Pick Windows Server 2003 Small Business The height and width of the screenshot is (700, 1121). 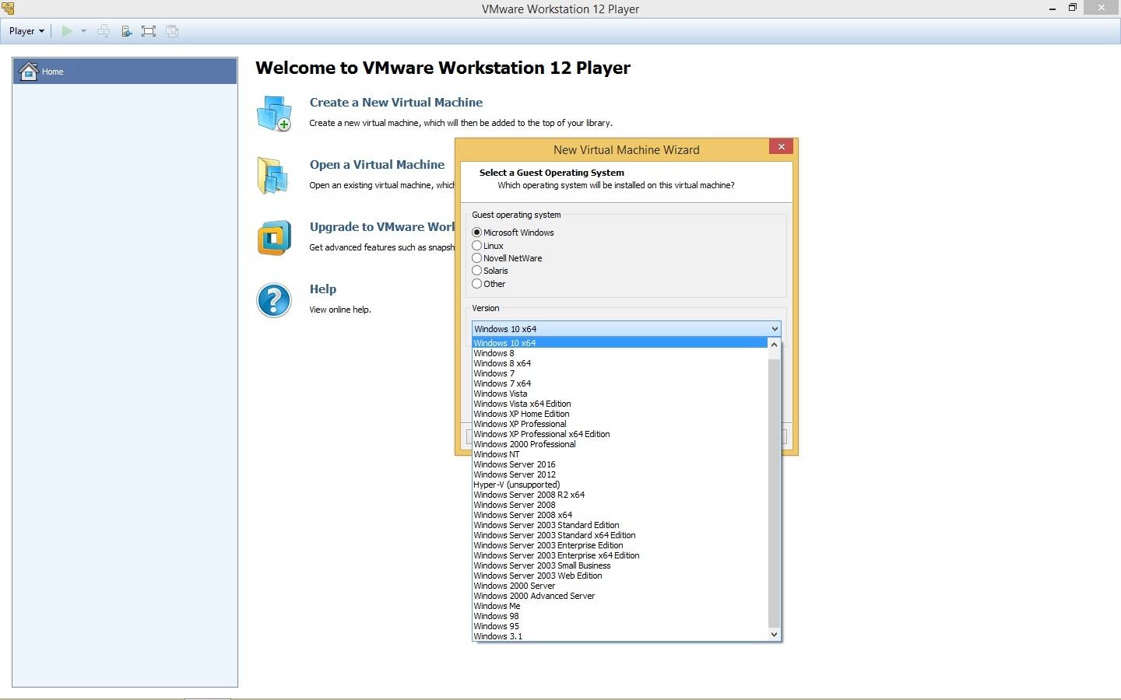point(620,565)
